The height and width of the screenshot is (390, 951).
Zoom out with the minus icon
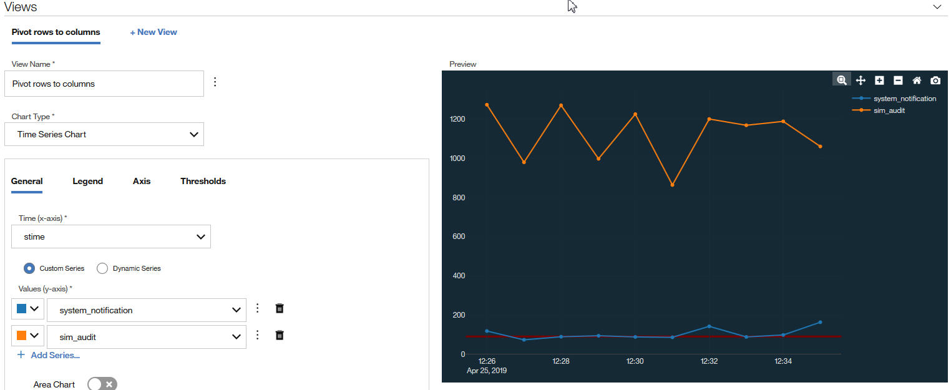[x=898, y=80]
